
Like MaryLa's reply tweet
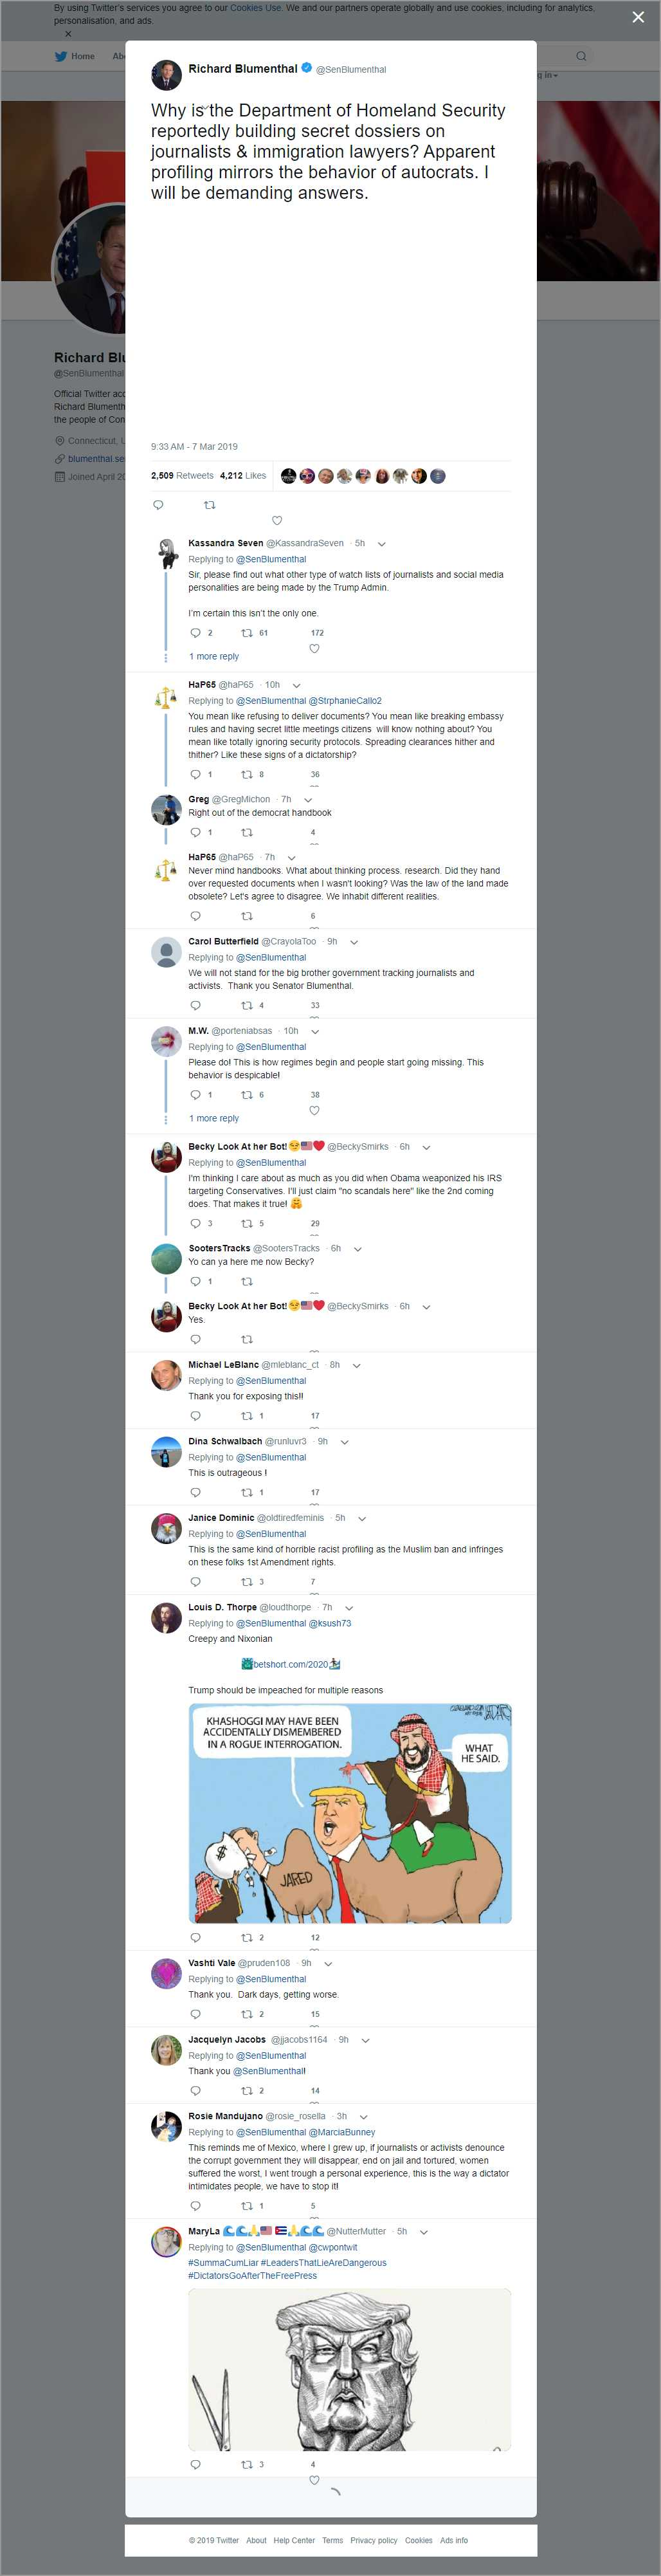tap(314, 2480)
